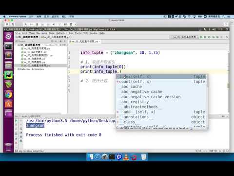Choose __add__(self, x) completion
234x176 pixels.
tap(161, 112)
